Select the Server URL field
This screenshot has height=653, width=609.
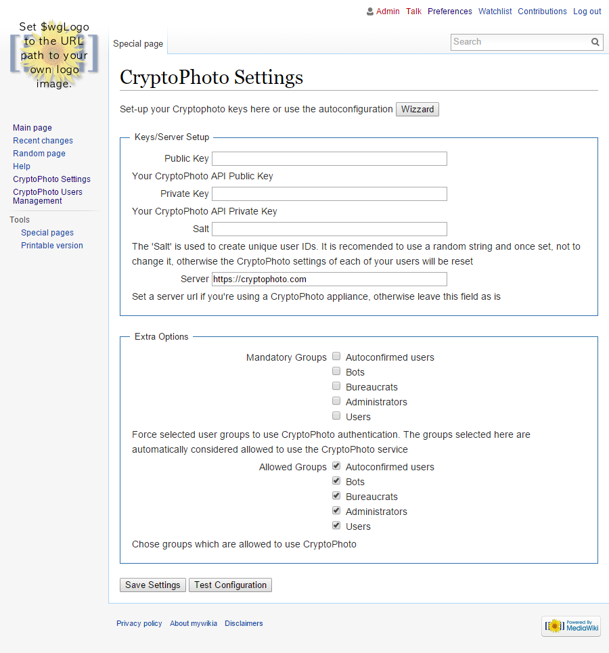click(x=330, y=279)
